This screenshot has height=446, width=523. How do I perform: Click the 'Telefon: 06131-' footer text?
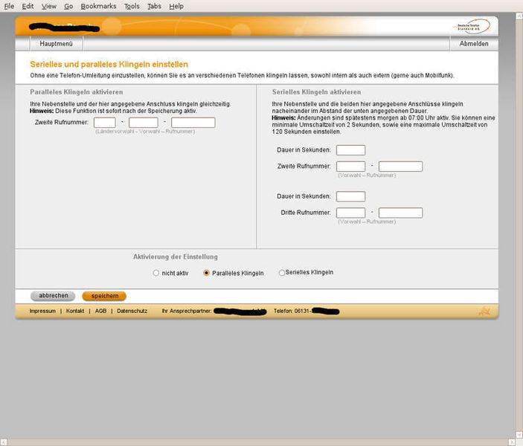[292, 311]
